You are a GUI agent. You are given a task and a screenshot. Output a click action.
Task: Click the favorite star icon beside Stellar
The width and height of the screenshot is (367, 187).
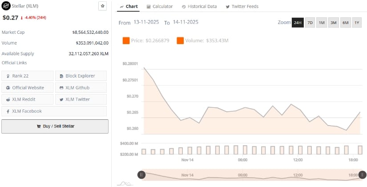pyautogui.click(x=102, y=6)
